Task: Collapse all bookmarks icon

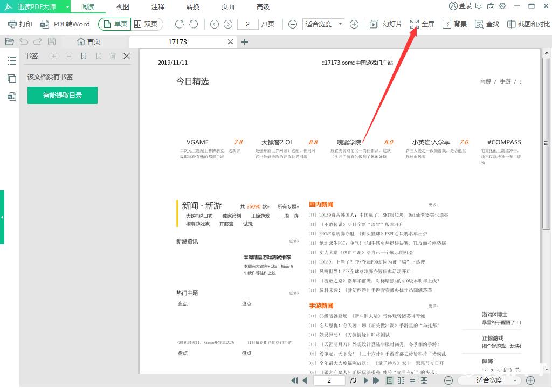Action: [x=69, y=56]
